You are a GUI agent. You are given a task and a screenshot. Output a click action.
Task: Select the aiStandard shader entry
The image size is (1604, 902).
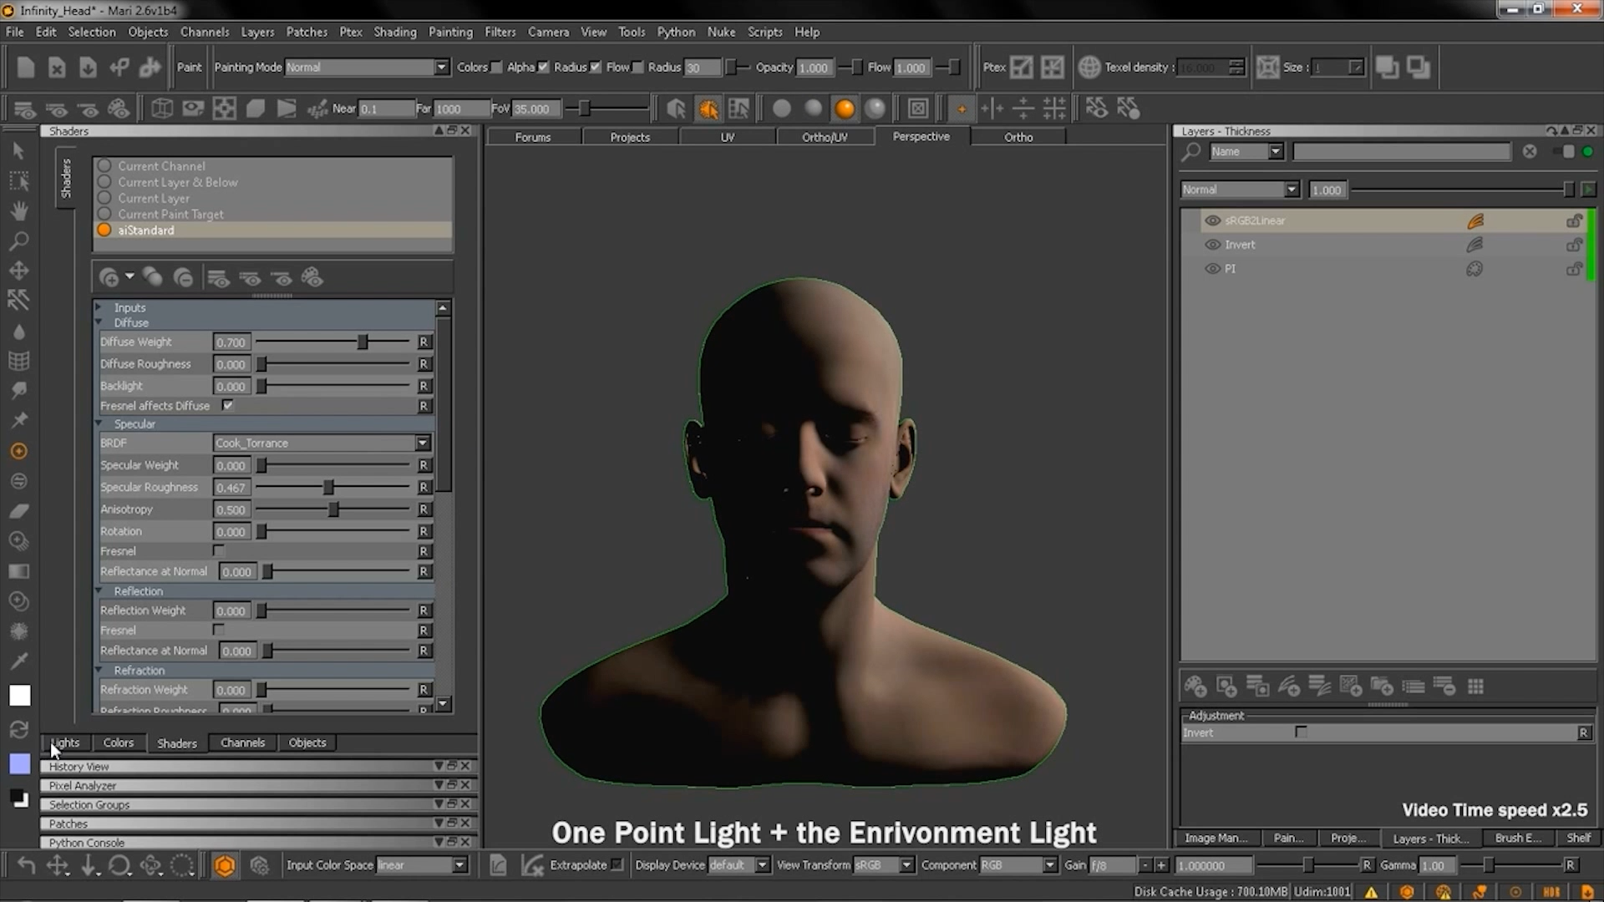click(x=147, y=230)
